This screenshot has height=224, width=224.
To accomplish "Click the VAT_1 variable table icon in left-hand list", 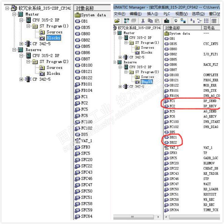I will point(78,141).
